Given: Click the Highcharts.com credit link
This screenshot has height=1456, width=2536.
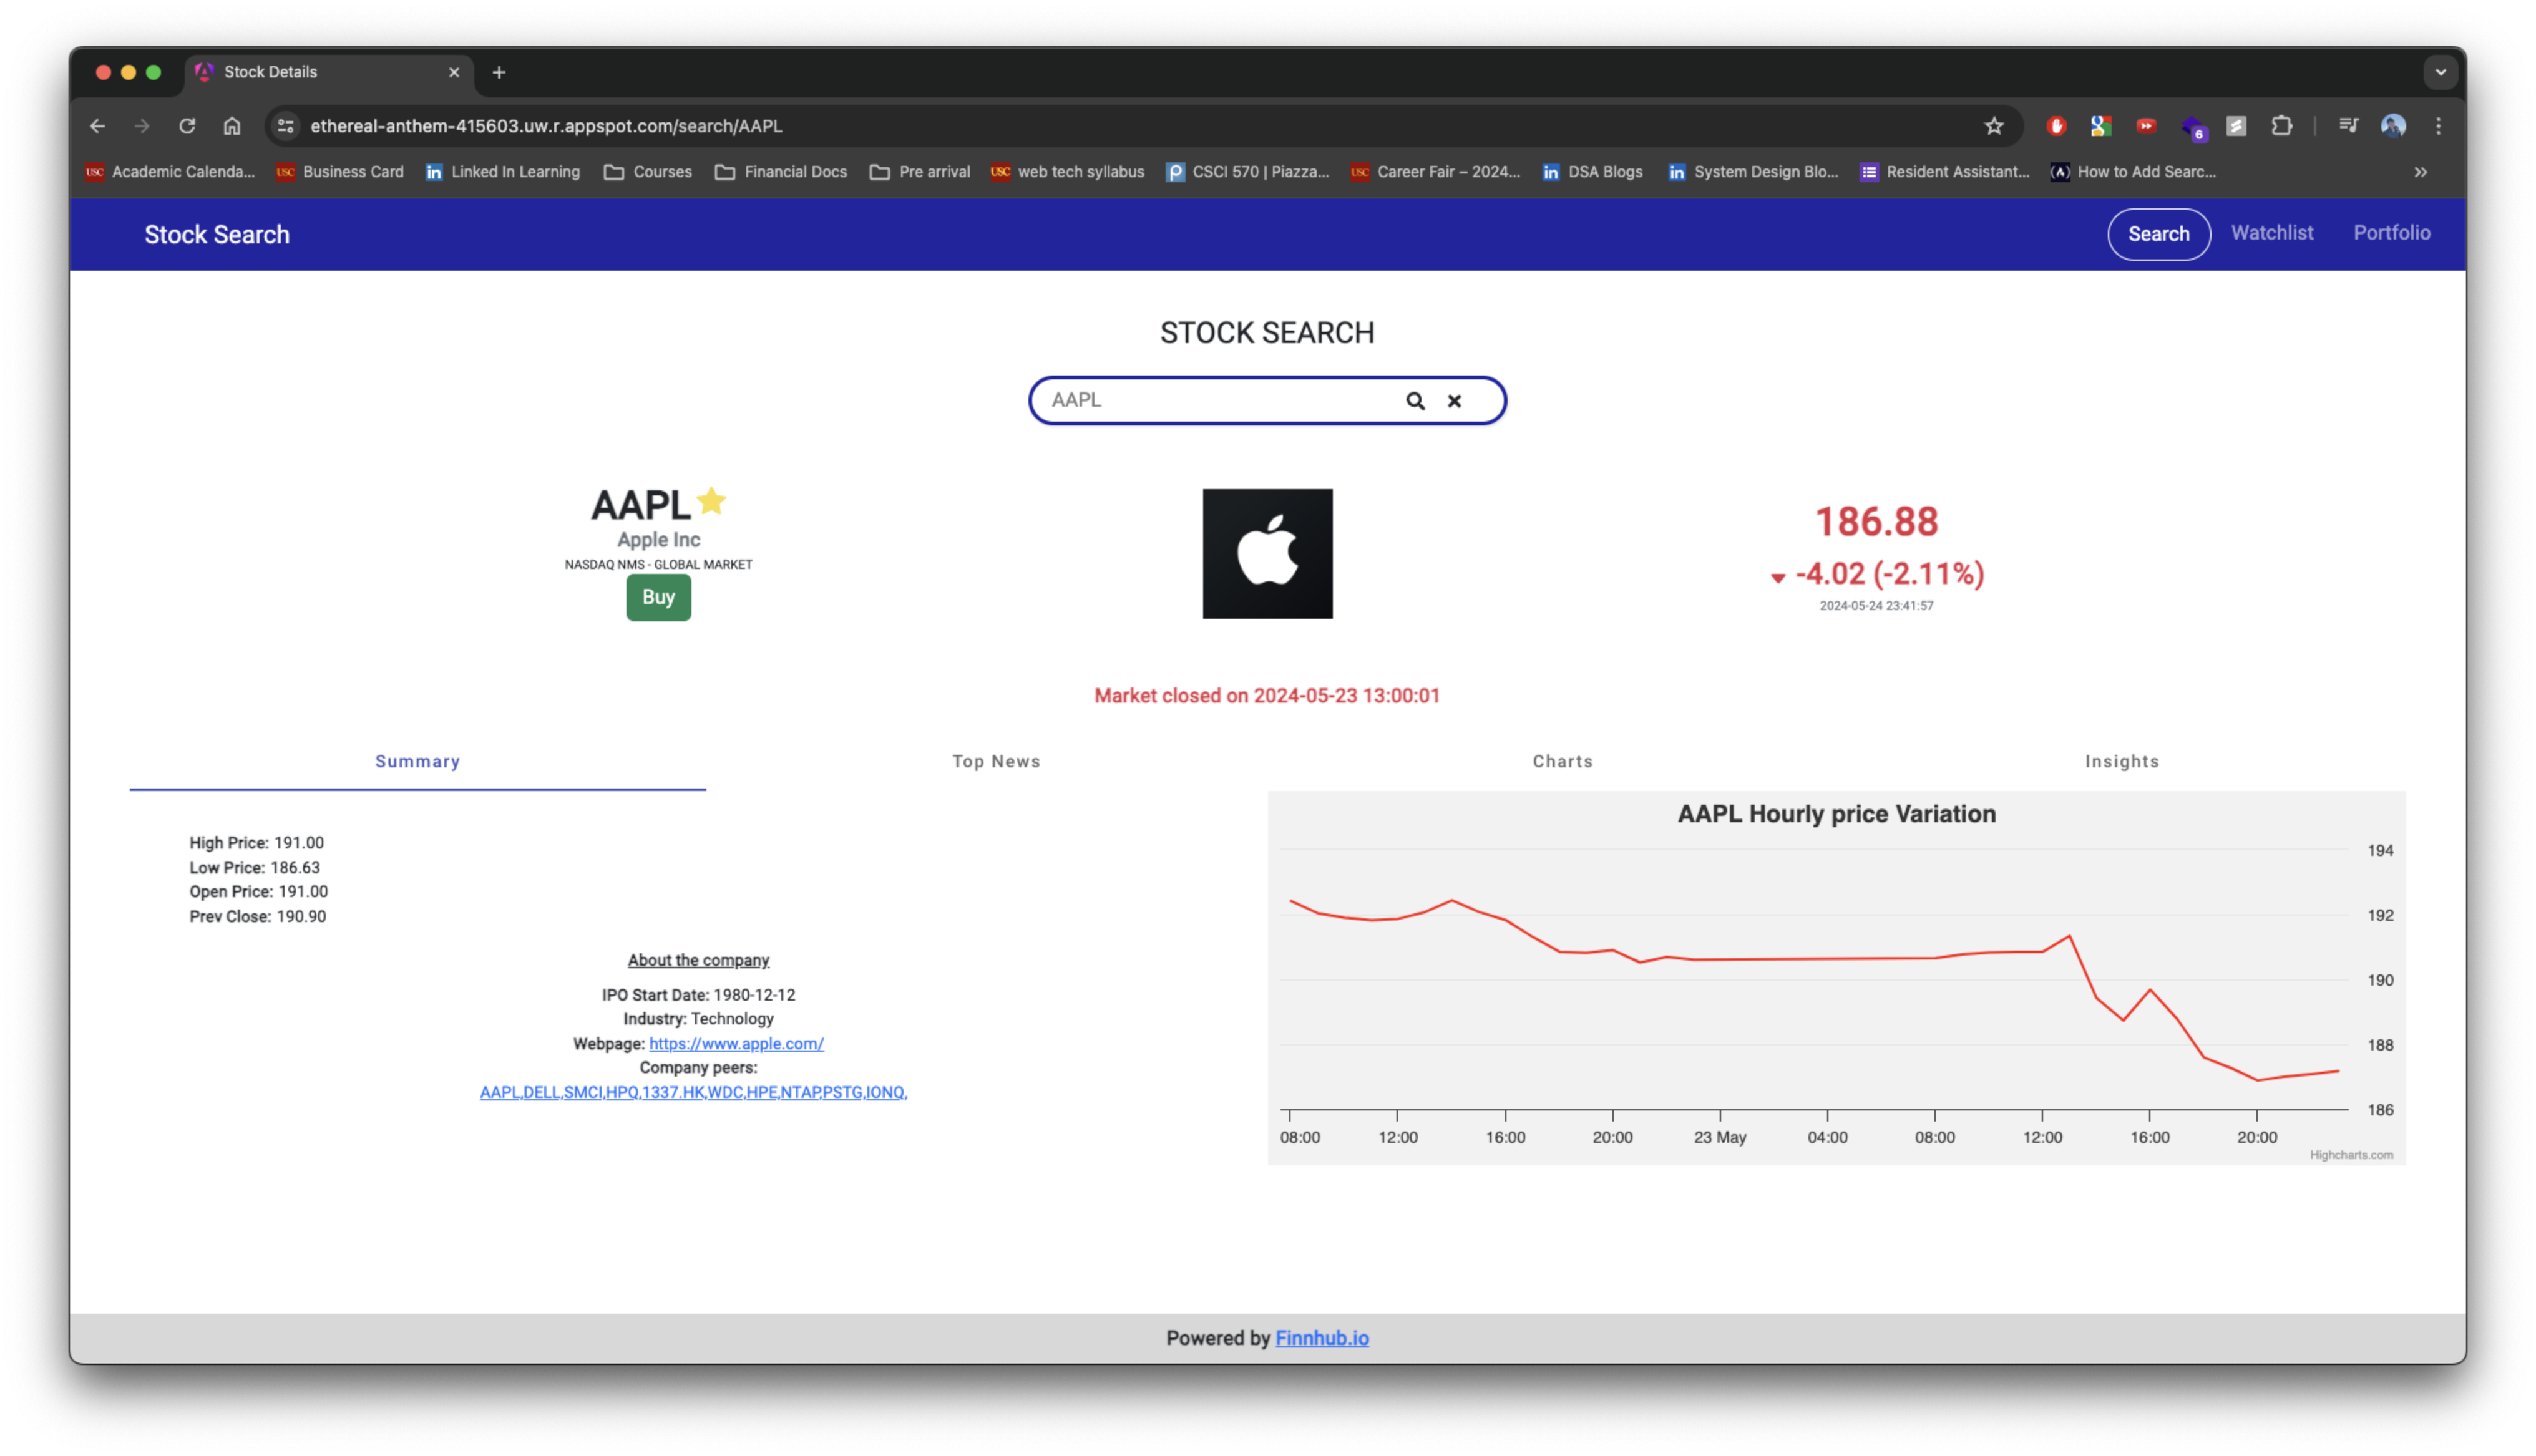Looking at the screenshot, I should tap(2350, 1155).
